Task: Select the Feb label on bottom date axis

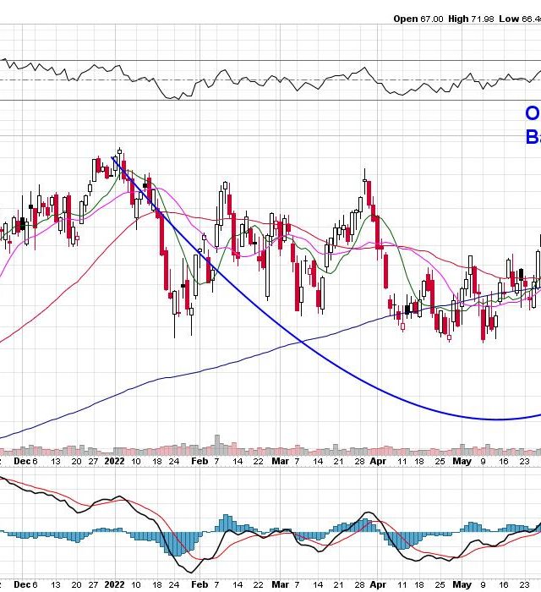Action: pyautogui.click(x=199, y=584)
